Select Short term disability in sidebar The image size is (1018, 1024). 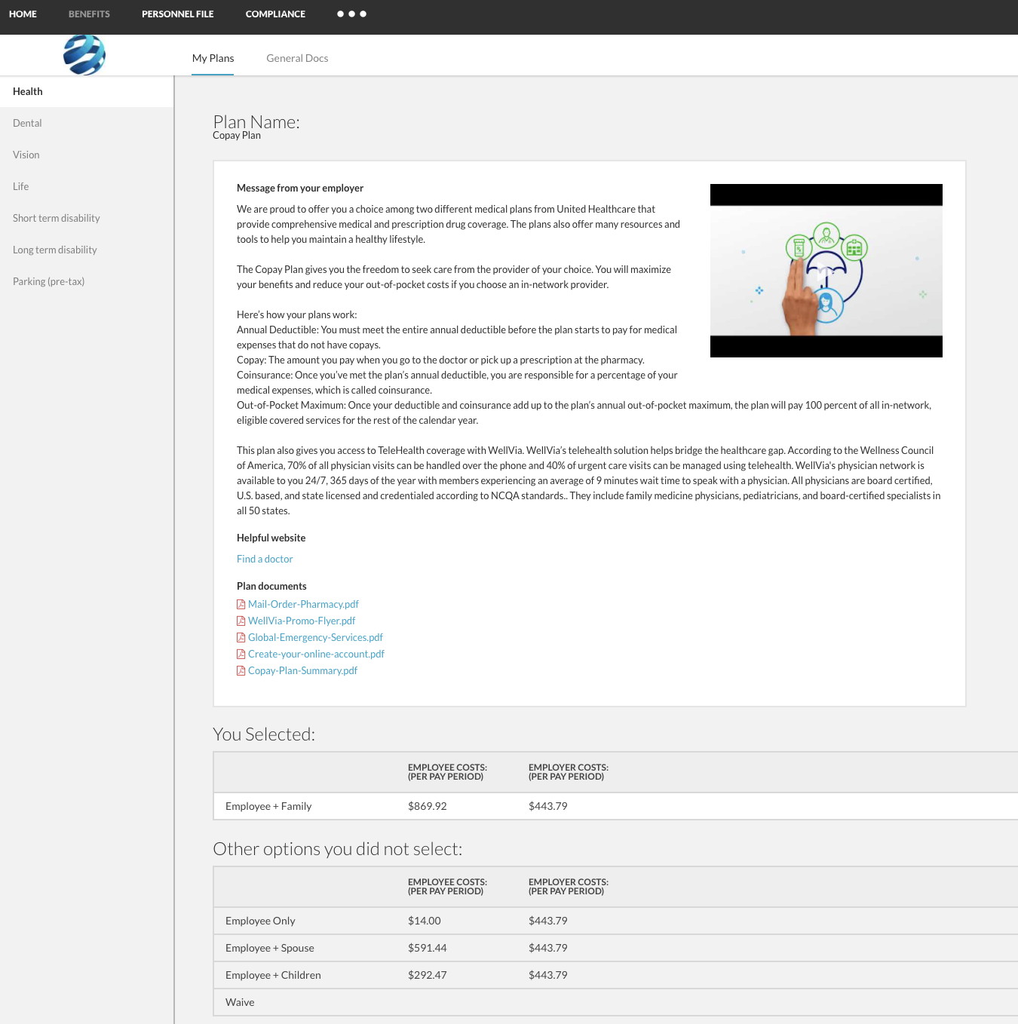click(87, 218)
